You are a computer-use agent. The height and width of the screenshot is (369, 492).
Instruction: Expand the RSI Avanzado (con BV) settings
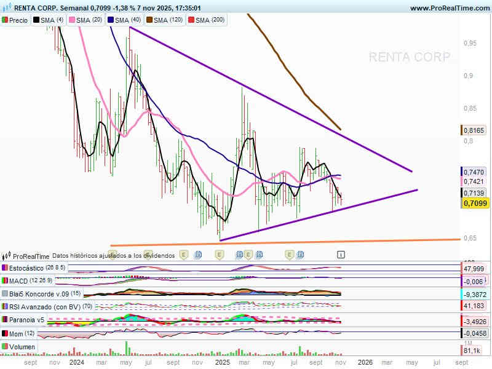43,306
